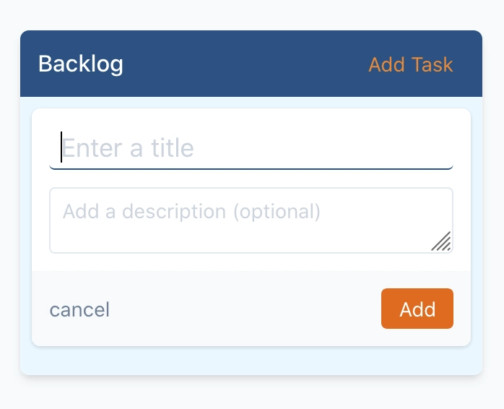
Task: Click inside Add a description (optional) box
Action: (x=217, y=228)
